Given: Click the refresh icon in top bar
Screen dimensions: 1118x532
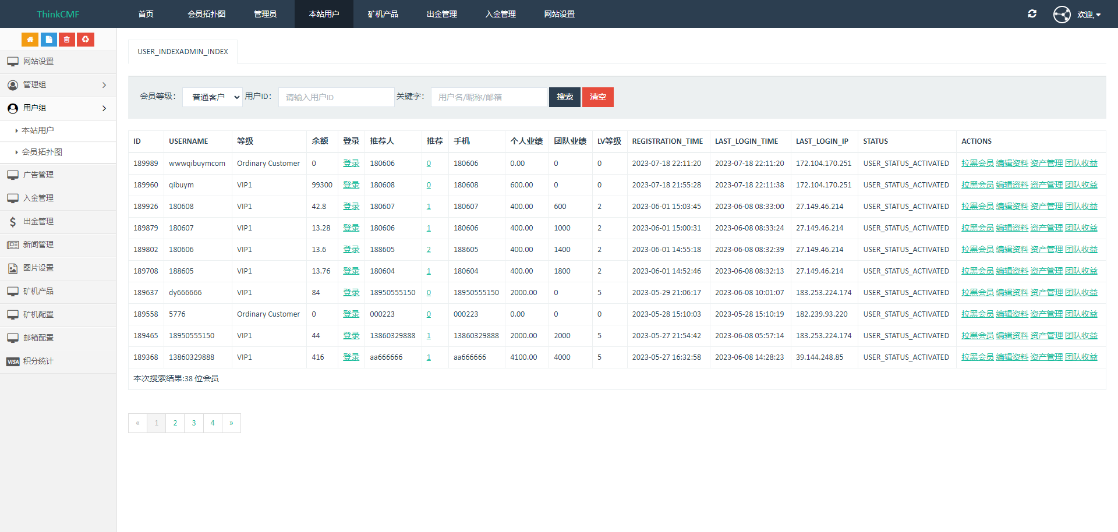Looking at the screenshot, I should [x=1032, y=14].
